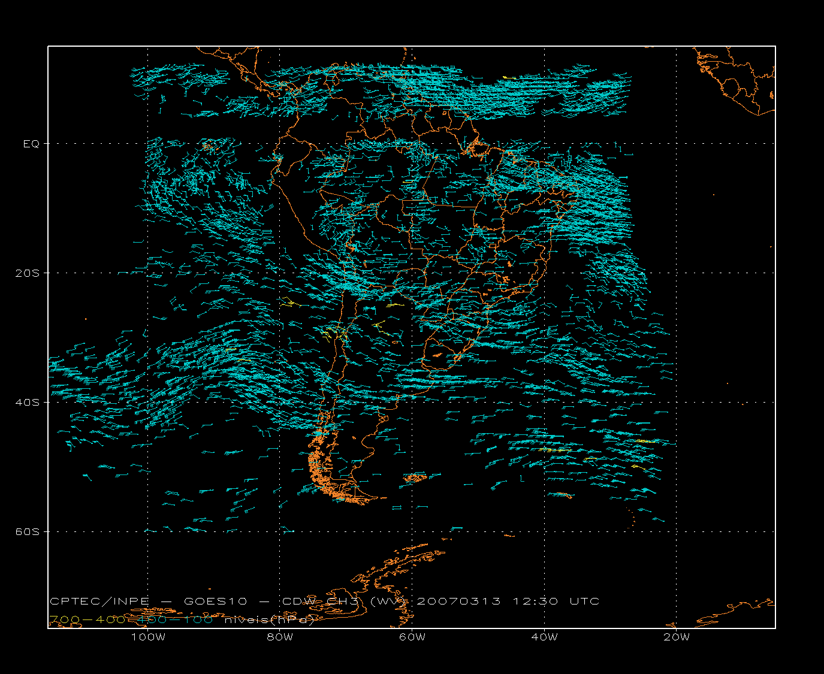Click the 80W longitude label
The height and width of the screenshot is (674, 824).
click(280, 637)
